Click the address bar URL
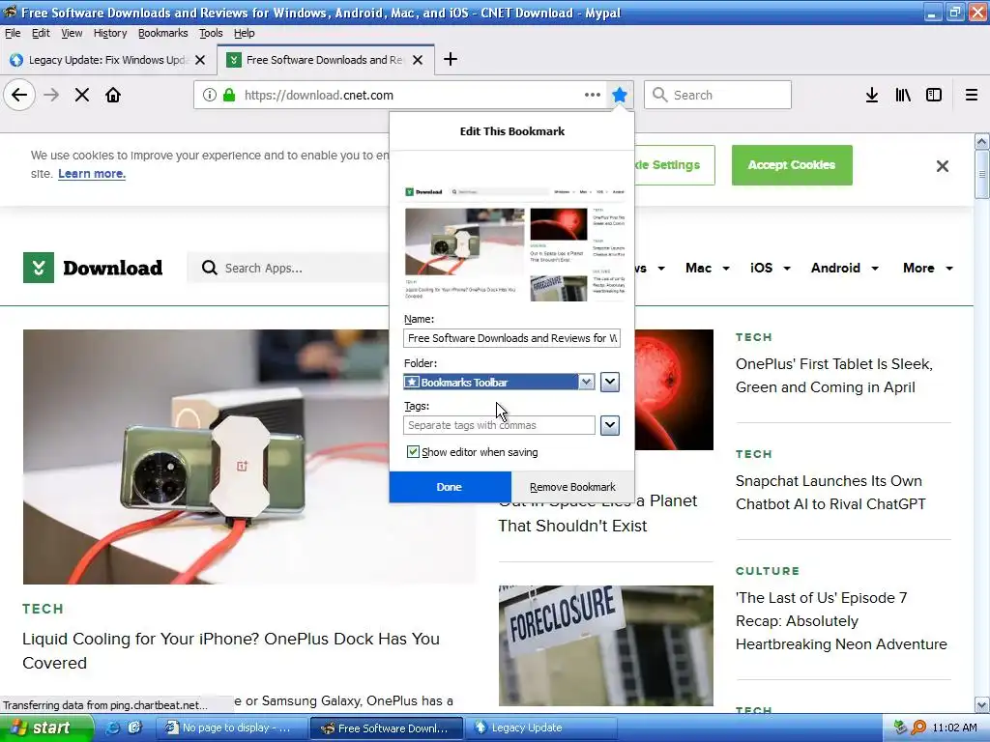Screen dimensions: 990x742 click(x=319, y=96)
